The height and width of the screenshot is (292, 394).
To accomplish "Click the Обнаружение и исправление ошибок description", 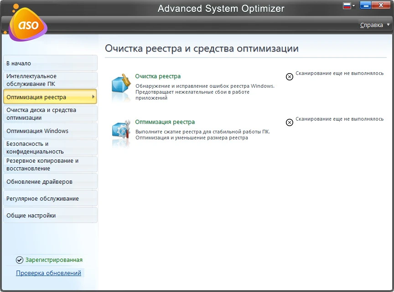I will (x=205, y=92).
